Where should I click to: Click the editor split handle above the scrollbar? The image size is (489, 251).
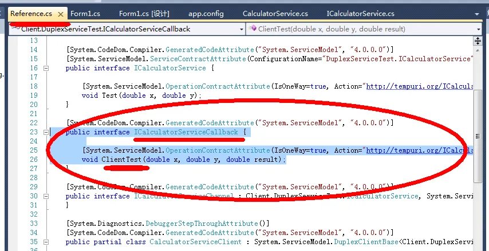coord(478,41)
